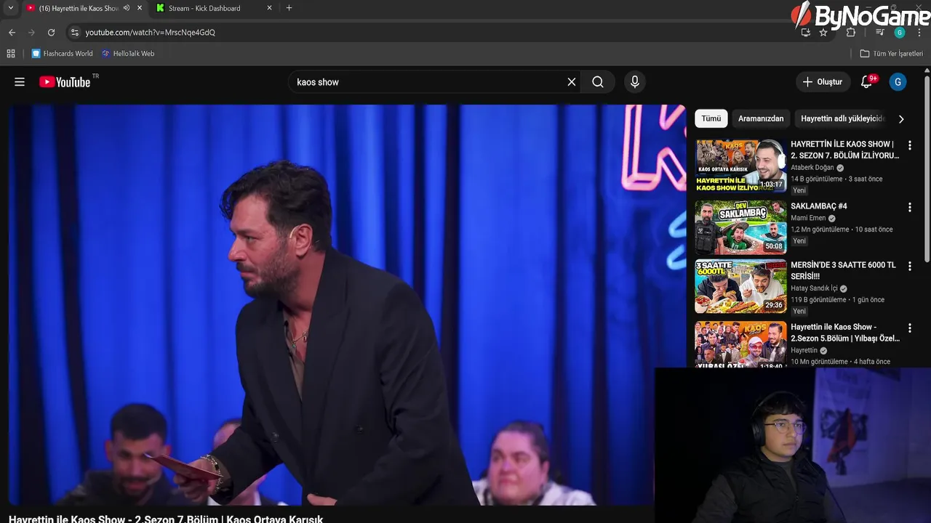This screenshot has height=523, width=931.
Task: Reload the page in browser
Action: tap(51, 32)
